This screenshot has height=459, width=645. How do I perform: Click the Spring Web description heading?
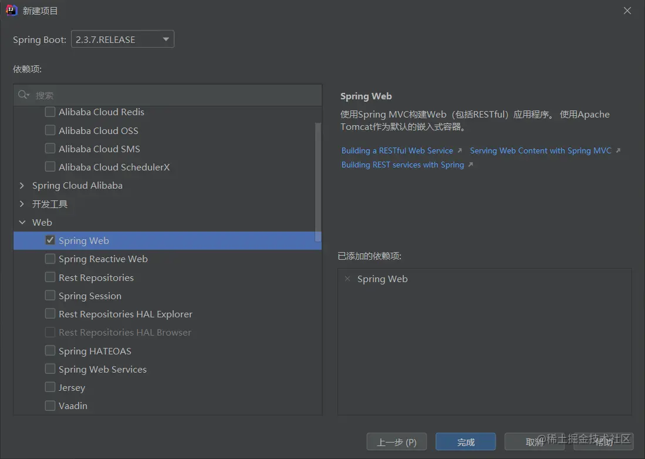(366, 96)
